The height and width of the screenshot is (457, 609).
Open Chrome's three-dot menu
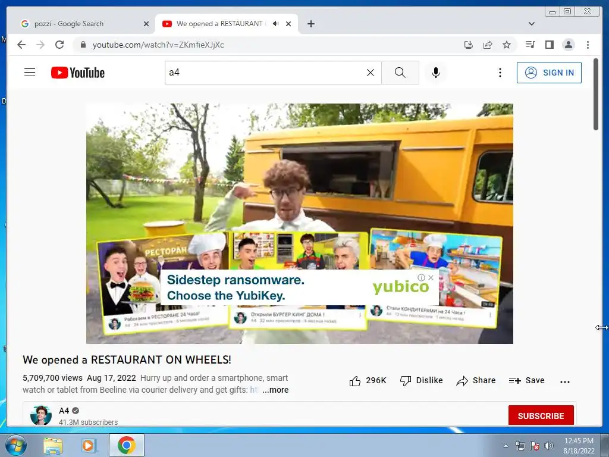click(x=588, y=45)
